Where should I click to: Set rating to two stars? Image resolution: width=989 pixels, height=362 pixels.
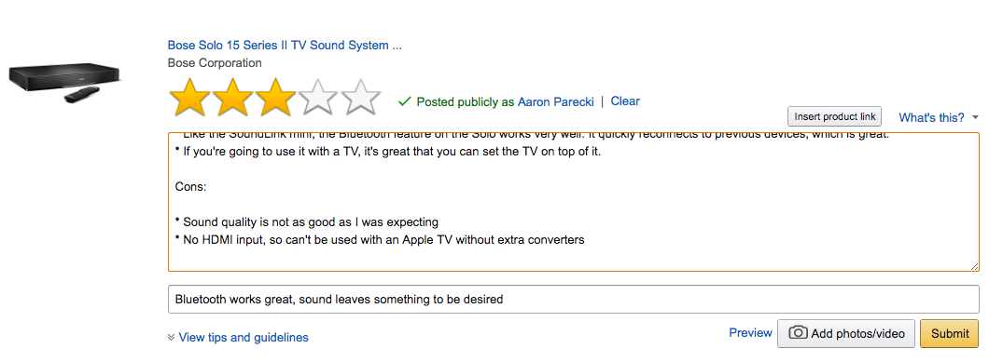point(232,98)
